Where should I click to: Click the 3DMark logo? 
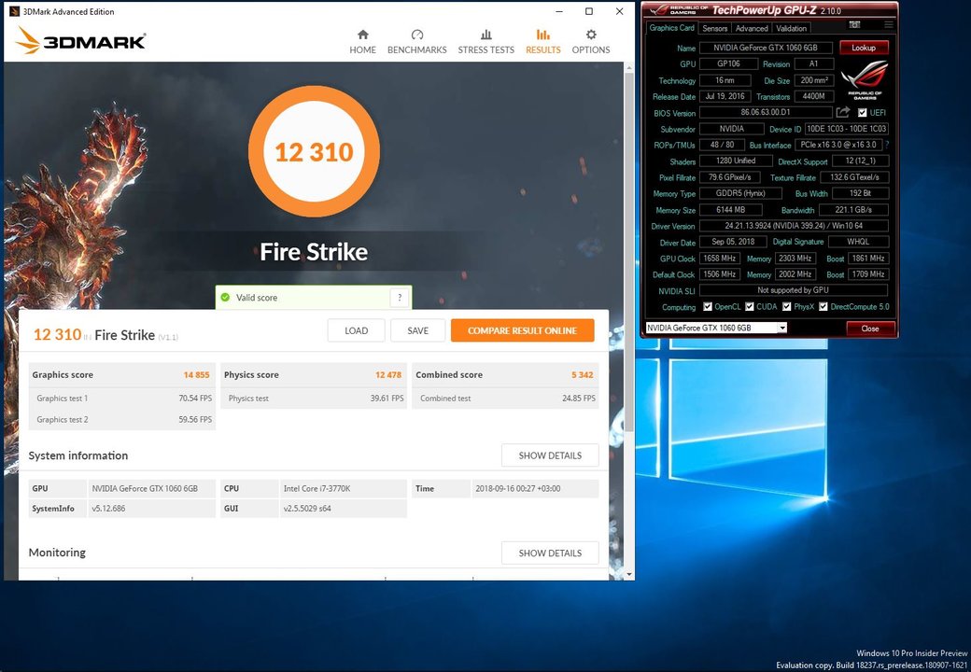[x=80, y=41]
